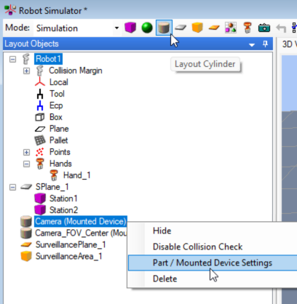Click the Pallet grid icon

click(x=40, y=140)
